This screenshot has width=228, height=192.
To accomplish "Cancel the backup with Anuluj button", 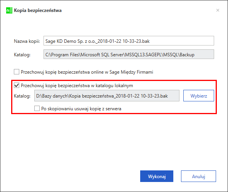I will pyautogui.click(x=198, y=176).
